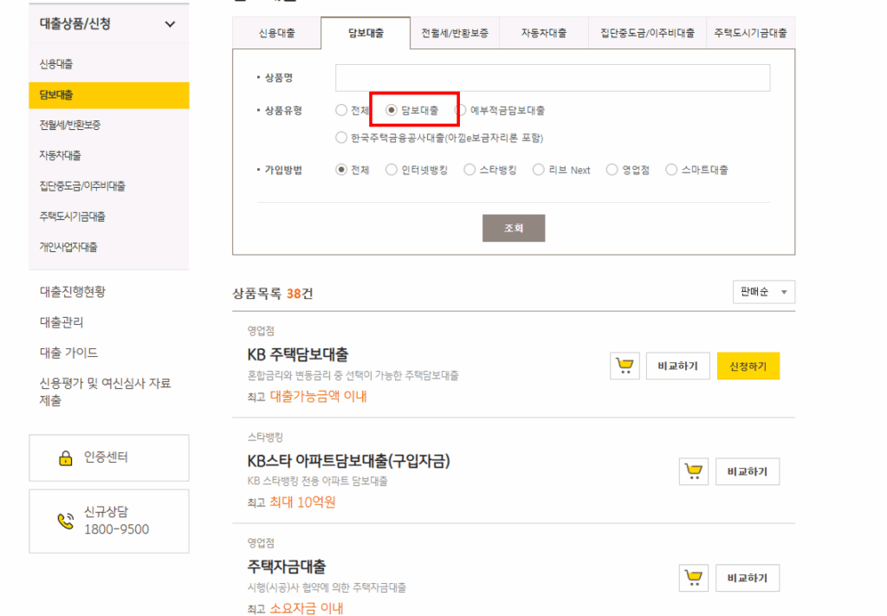
Task: Click 신청하기 for KB 주택담보대출
Action: [748, 366]
